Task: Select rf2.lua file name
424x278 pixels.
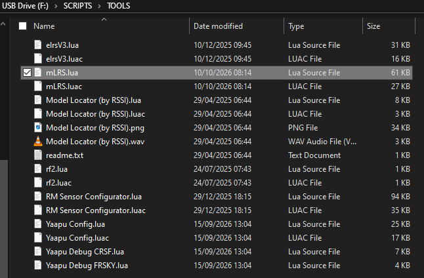Action: tap(56, 169)
